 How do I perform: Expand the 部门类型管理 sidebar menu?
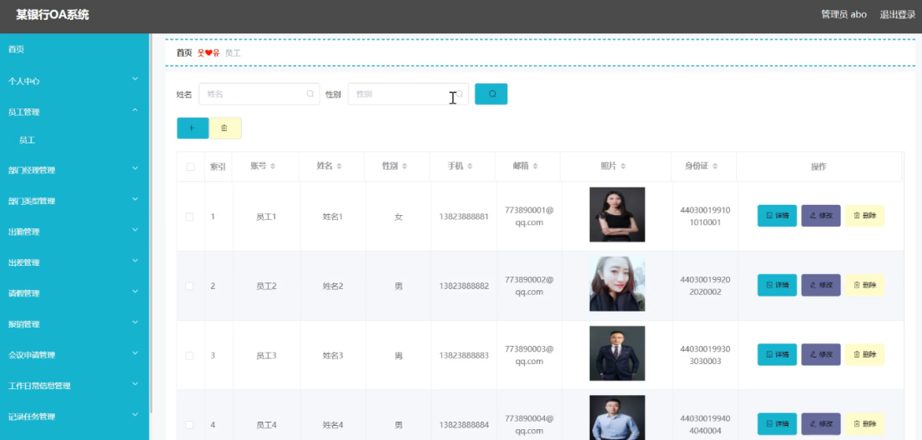coord(74,201)
